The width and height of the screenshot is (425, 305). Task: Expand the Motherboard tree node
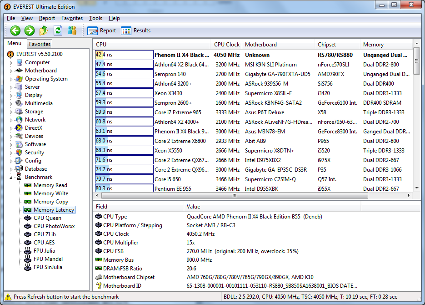point(11,71)
